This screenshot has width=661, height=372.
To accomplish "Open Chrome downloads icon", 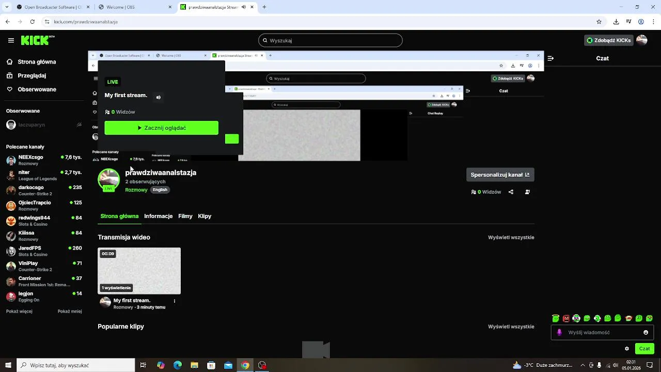I will (x=616, y=22).
